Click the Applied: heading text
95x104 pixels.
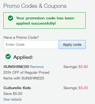pyautogui.click(x=23, y=57)
